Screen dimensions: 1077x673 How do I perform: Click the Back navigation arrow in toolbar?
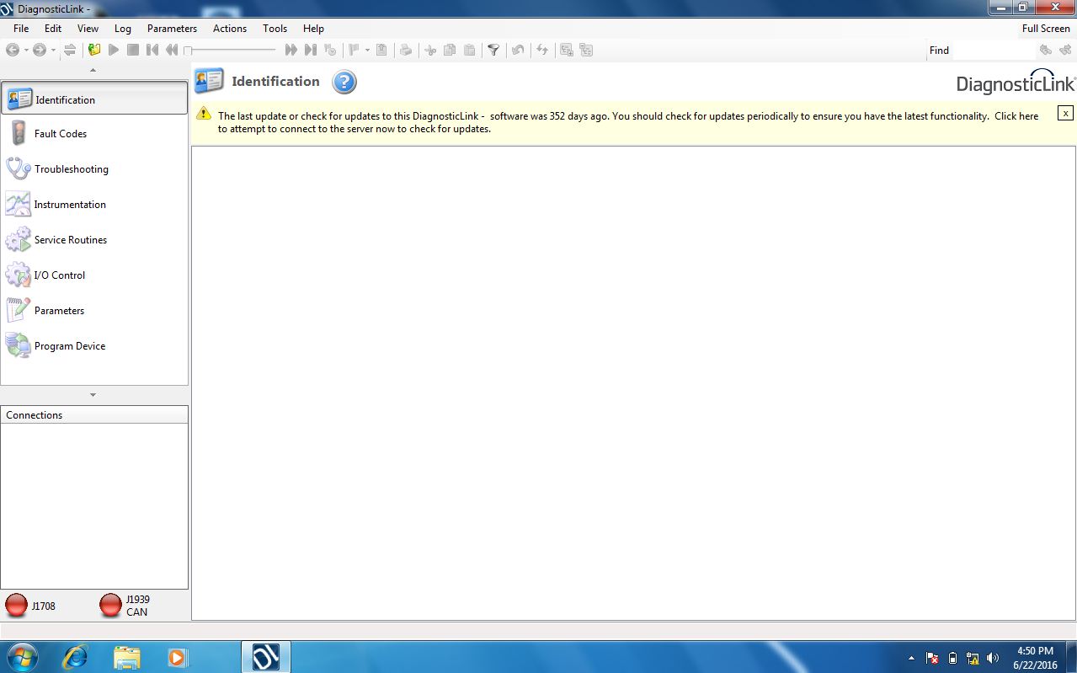pyautogui.click(x=12, y=51)
